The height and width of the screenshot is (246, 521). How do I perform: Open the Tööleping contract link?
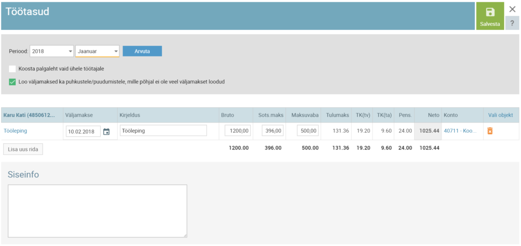15,131
